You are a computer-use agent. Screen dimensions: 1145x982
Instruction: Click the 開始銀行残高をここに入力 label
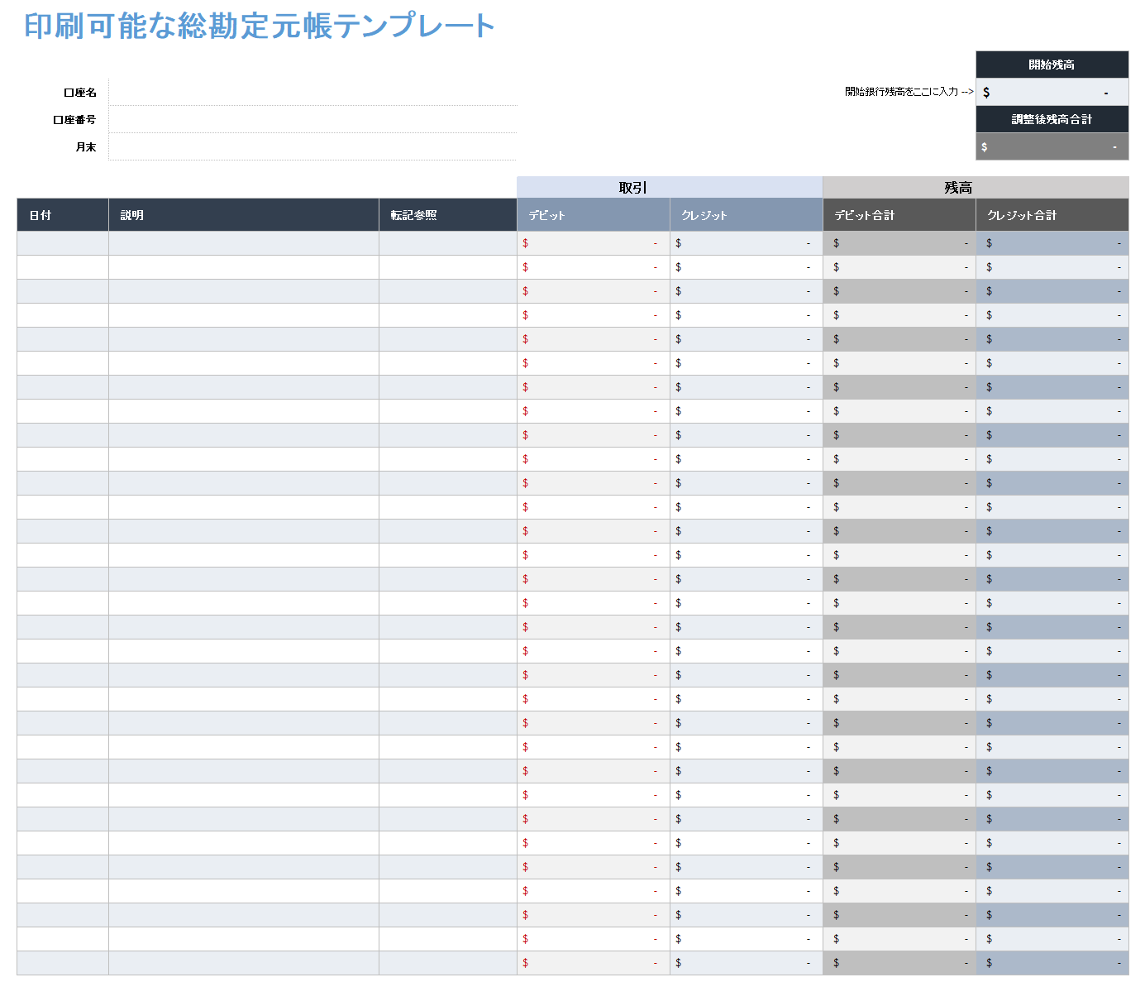[909, 92]
